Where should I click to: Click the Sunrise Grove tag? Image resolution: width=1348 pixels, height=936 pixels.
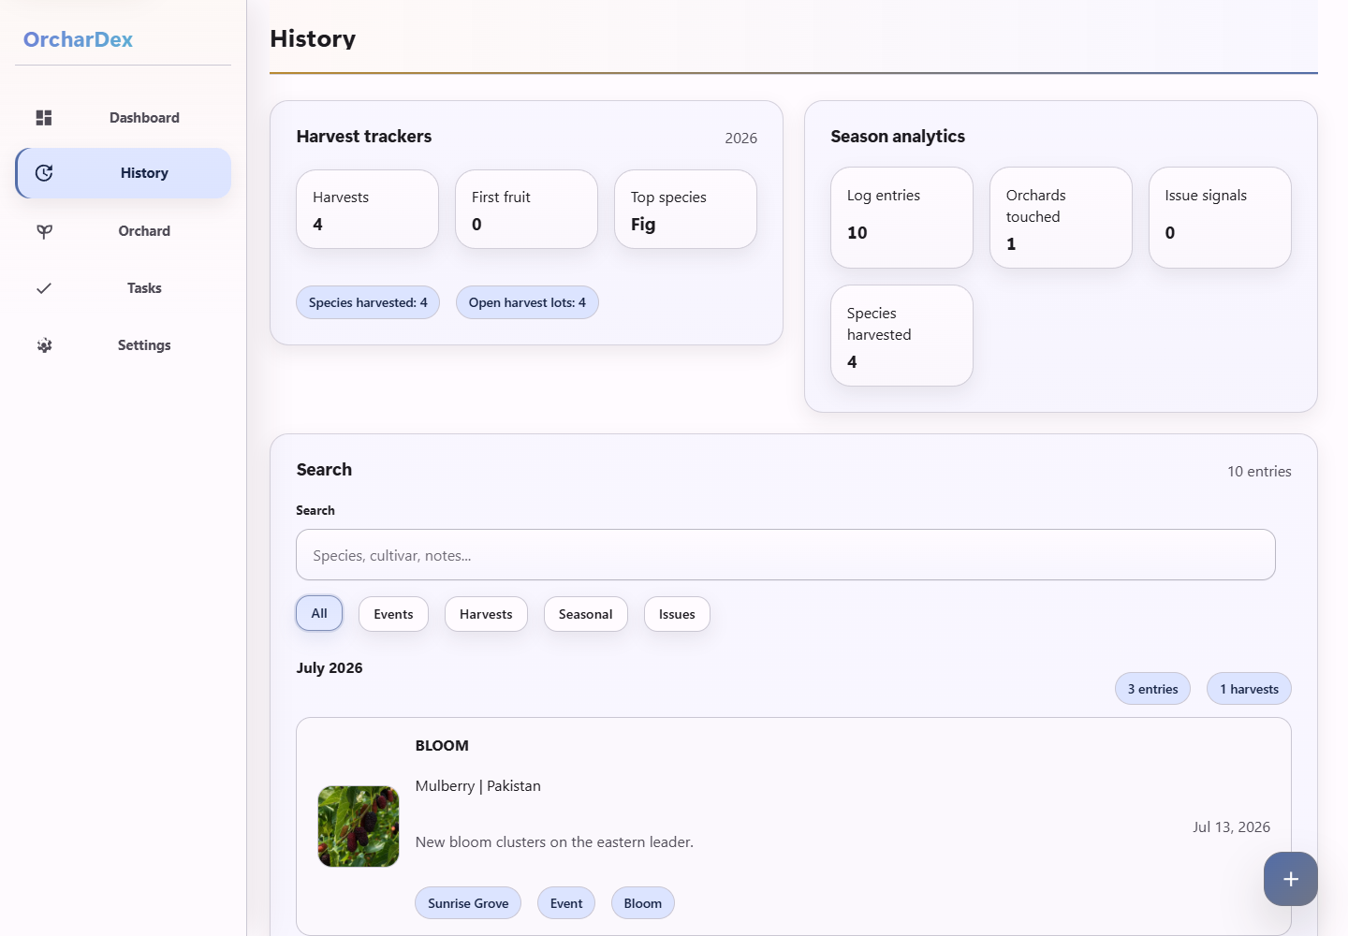point(468,903)
